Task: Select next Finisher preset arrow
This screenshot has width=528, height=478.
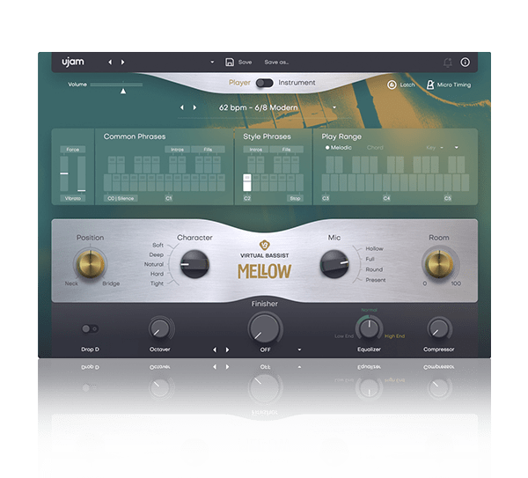Action: click(228, 349)
